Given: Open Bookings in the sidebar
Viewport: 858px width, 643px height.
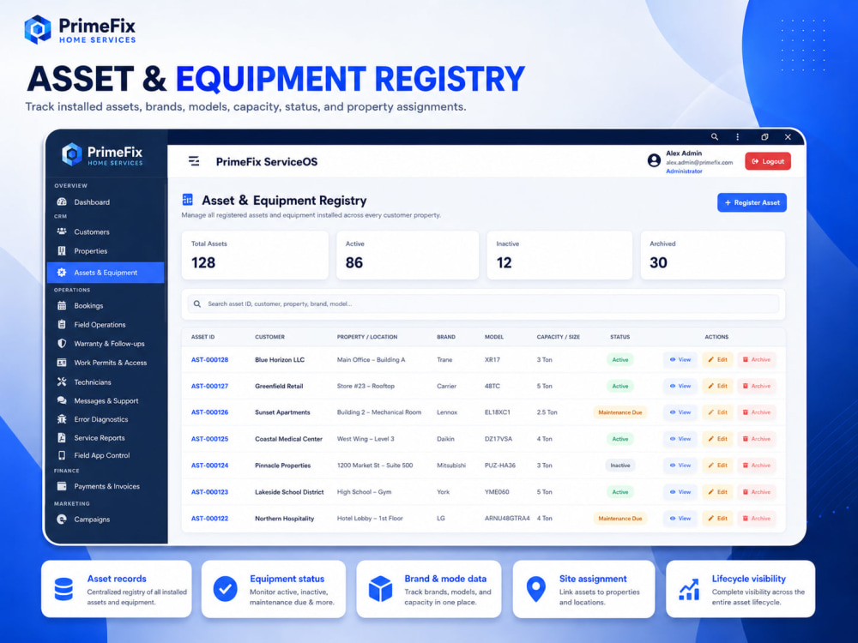Looking at the screenshot, I should tap(88, 306).
